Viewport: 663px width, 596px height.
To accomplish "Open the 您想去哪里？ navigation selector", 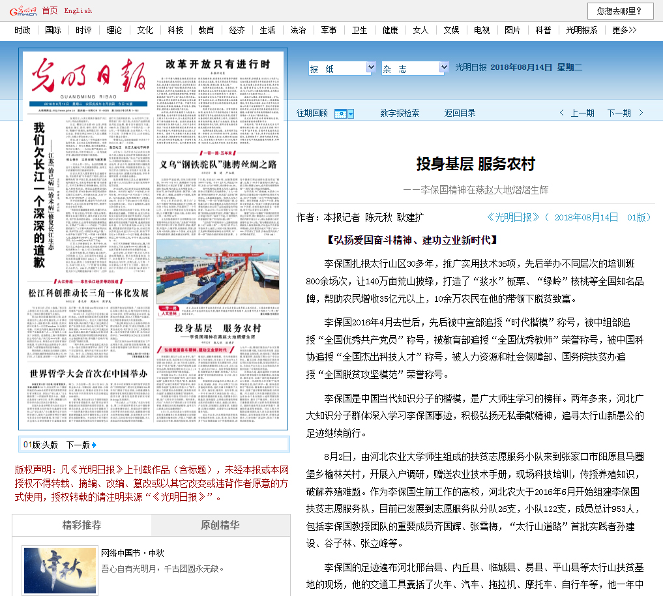I will tap(620, 11).
